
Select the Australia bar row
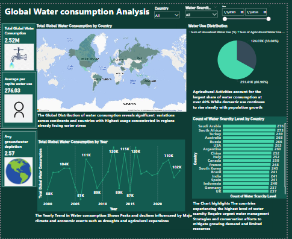click(249, 138)
